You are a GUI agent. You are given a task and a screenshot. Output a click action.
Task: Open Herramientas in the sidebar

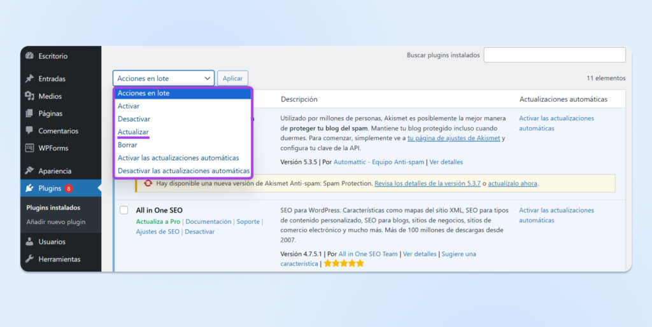click(x=60, y=259)
